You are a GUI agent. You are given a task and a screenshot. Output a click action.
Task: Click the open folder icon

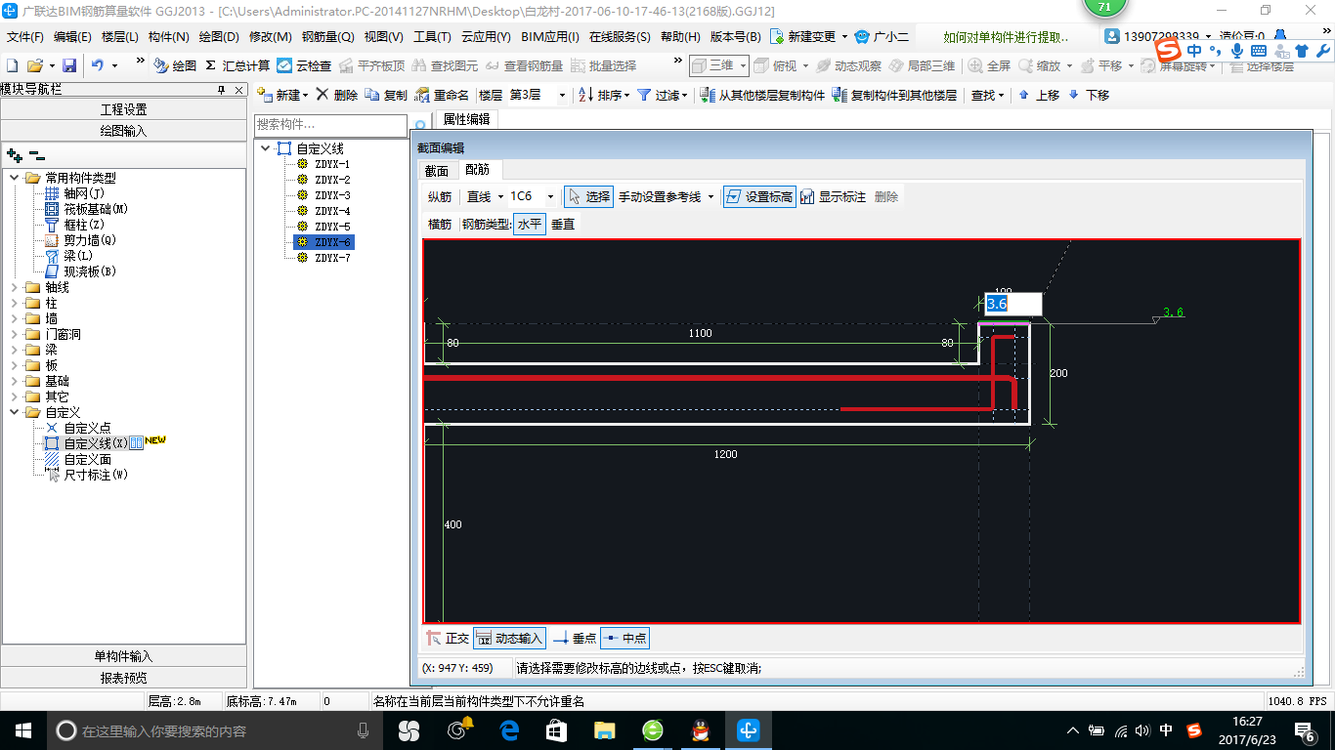[34, 65]
